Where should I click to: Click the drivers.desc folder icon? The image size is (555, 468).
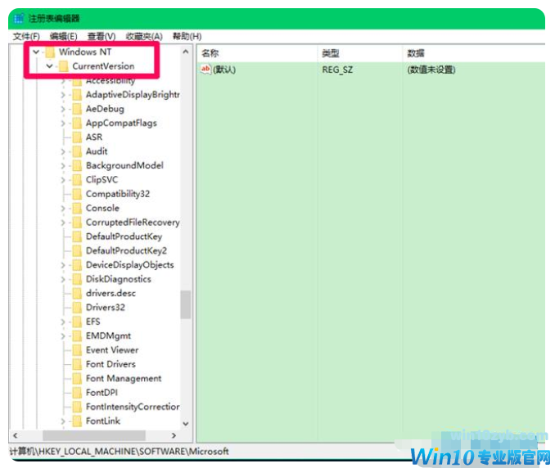tap(77, 293)
